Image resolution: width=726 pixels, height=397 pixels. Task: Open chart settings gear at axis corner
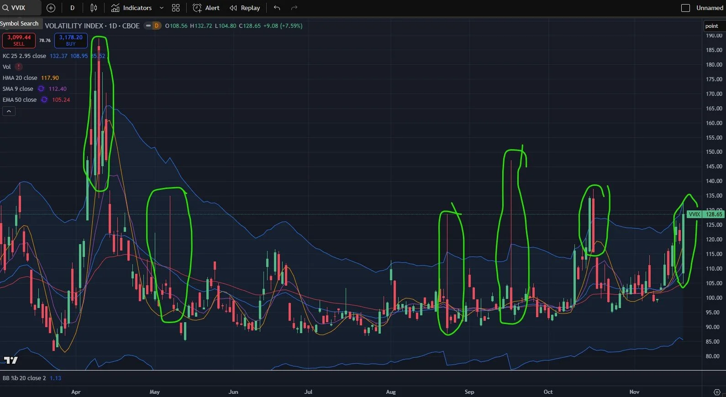pos(717,392)
